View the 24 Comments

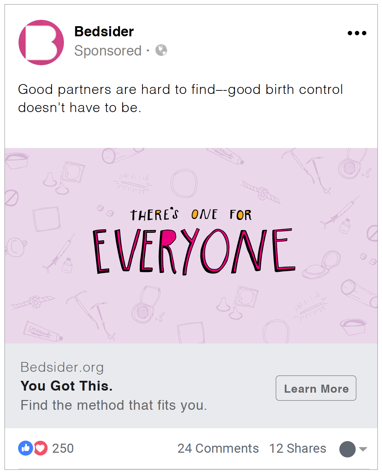pyautogui.click(x=218, y=448)
